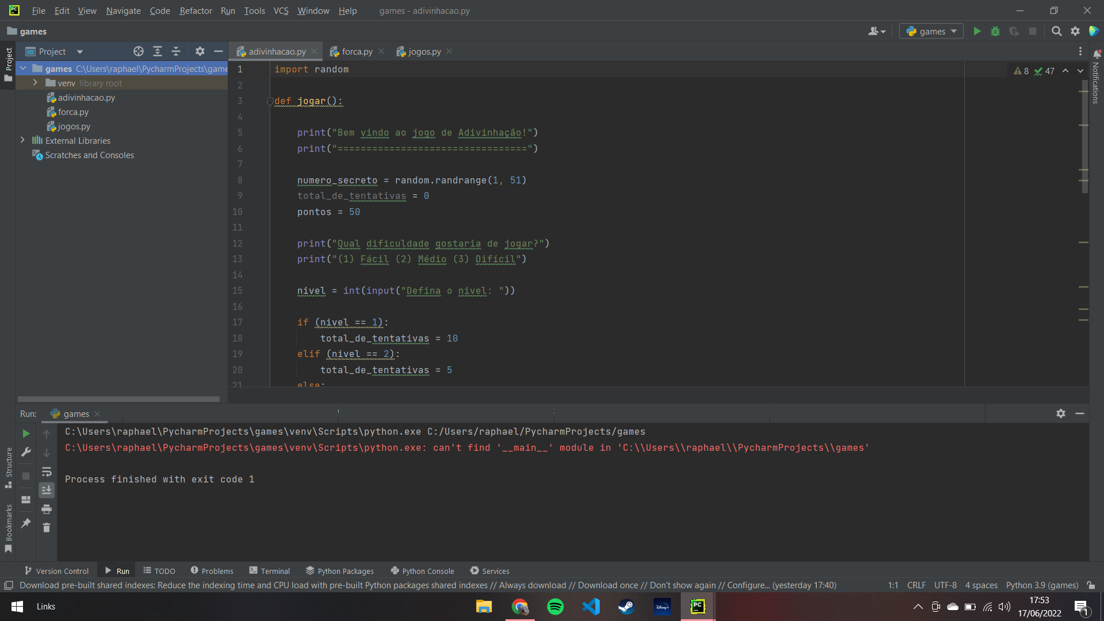This screenshot has height=621, width=1104.
Task: Expand all in Project panel
Action: [x=158, y=51]
